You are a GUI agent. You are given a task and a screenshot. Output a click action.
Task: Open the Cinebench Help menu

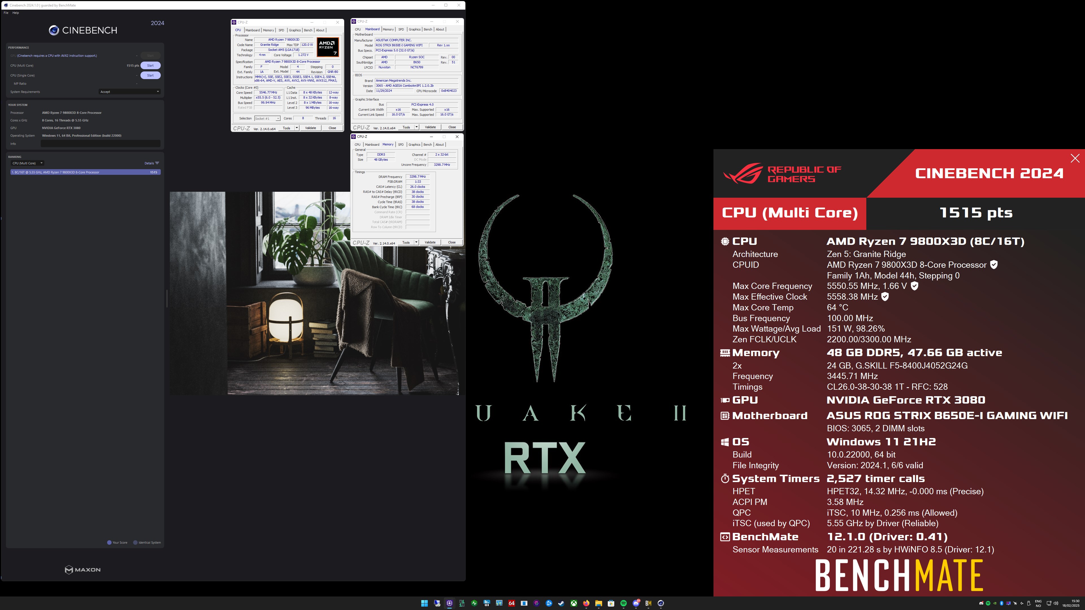[x=16, y=13]
